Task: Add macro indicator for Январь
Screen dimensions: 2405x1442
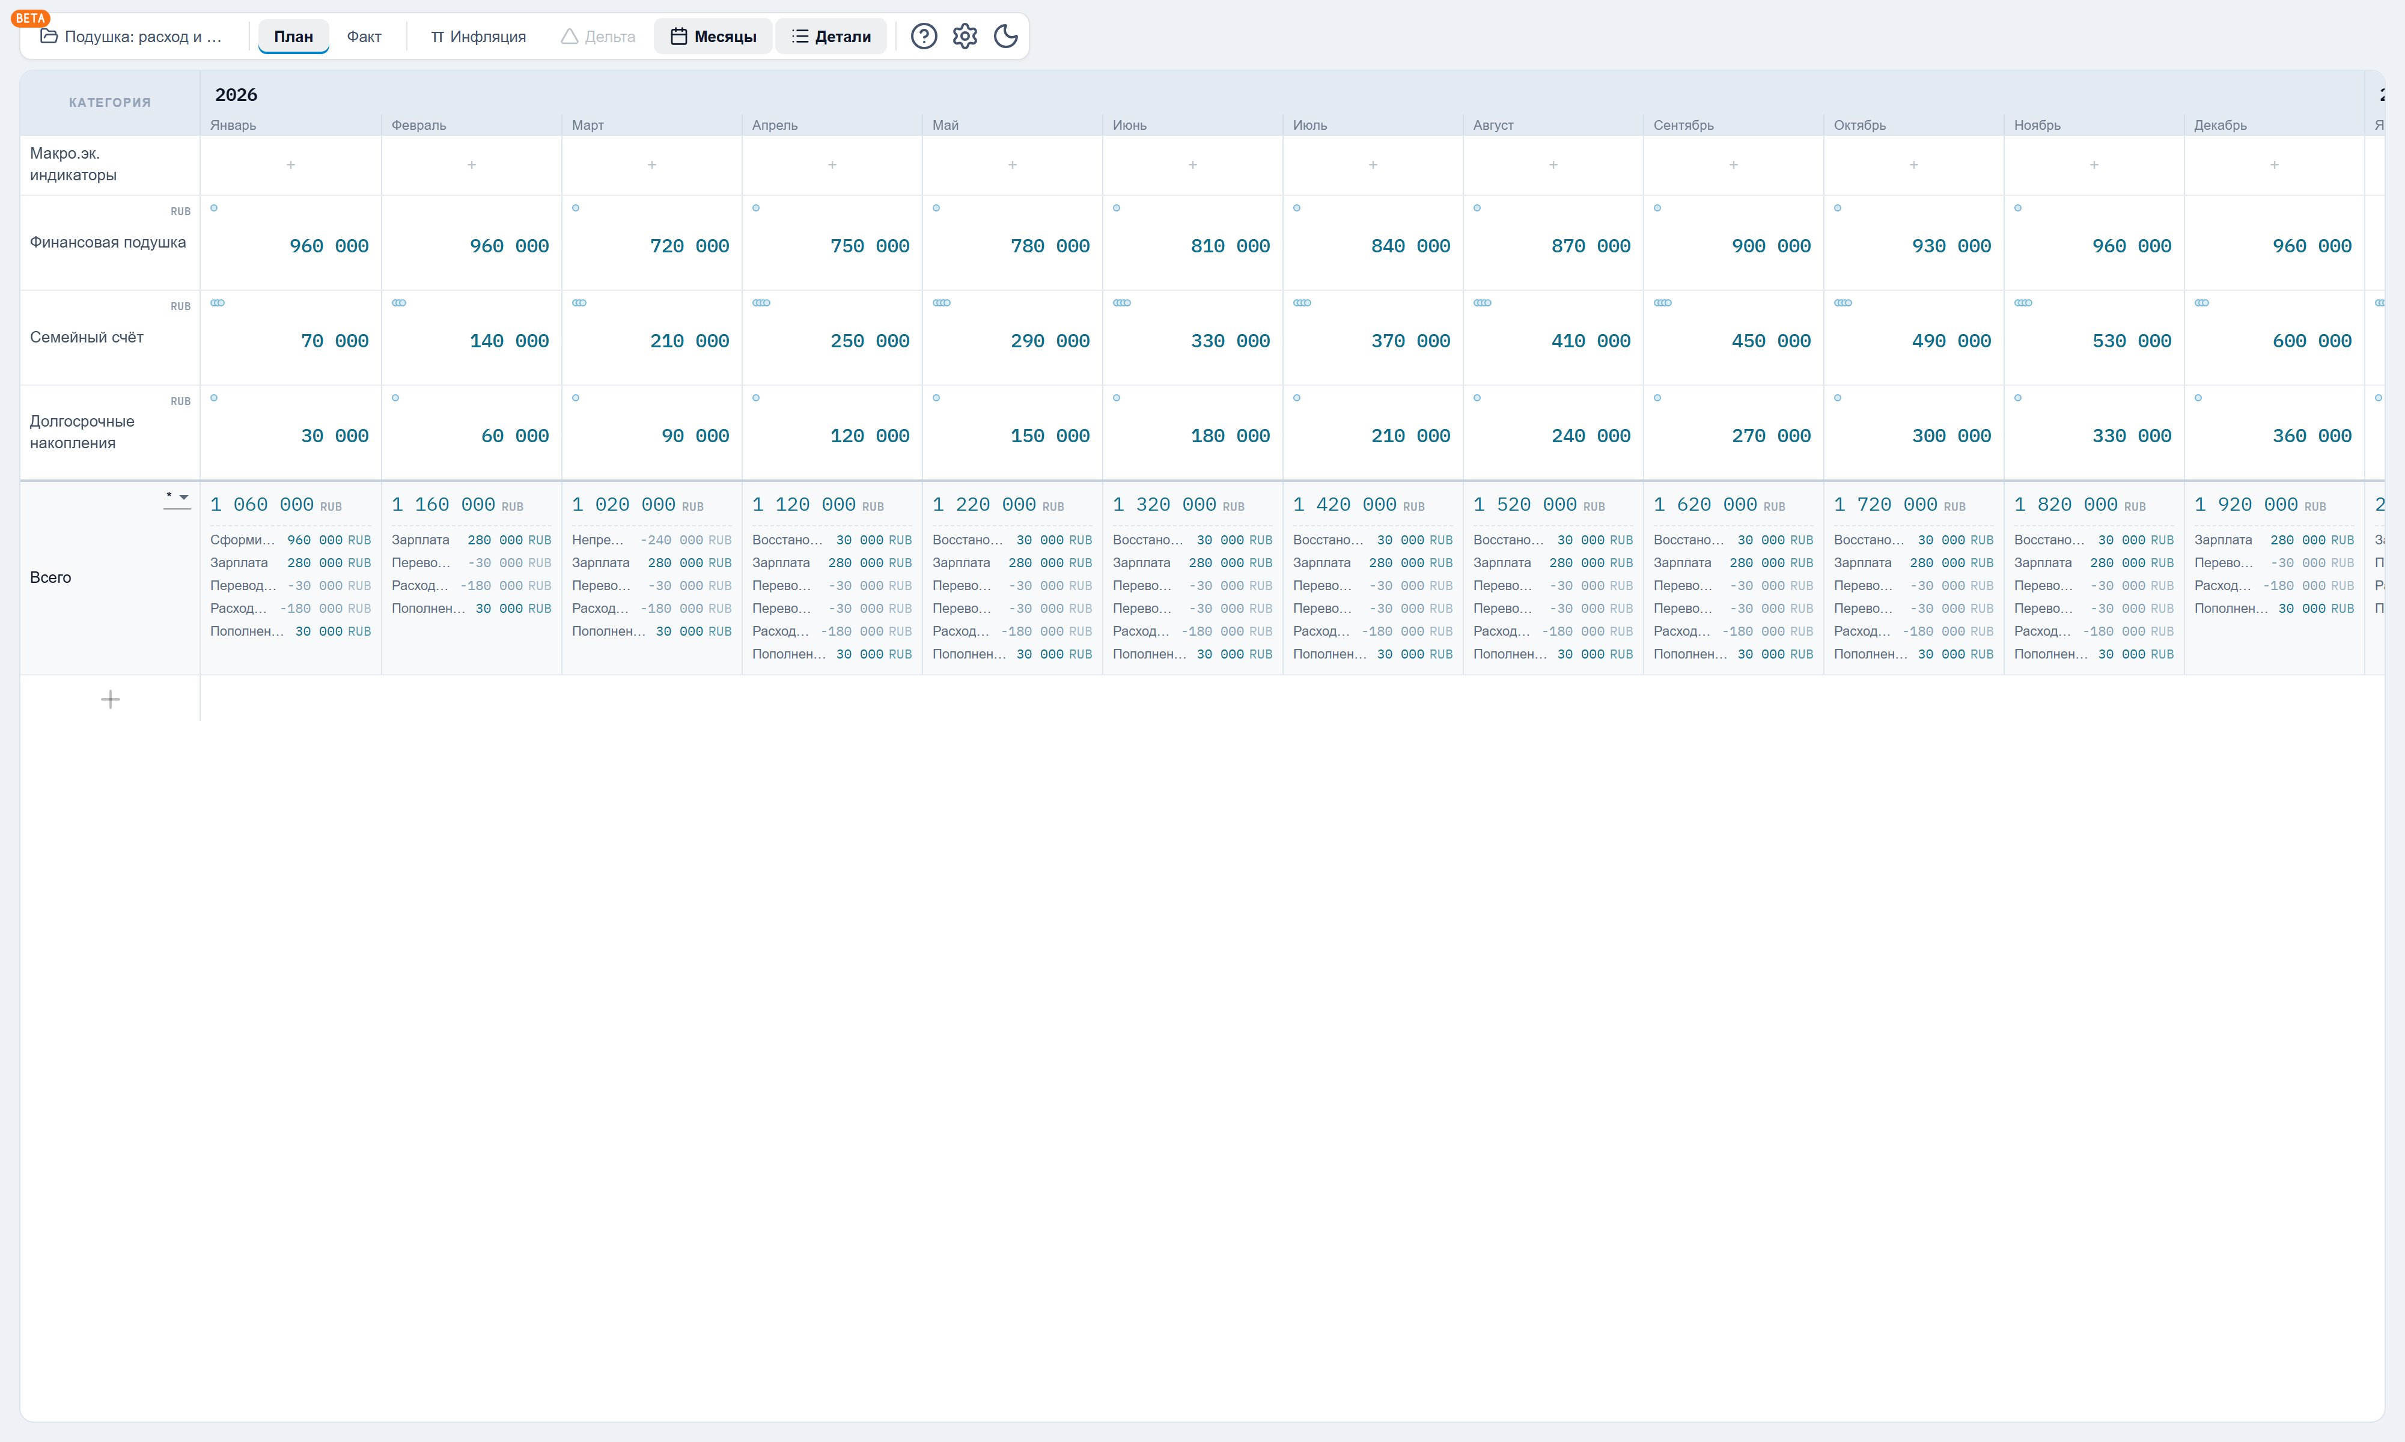Action: click(x=290, y=165)
